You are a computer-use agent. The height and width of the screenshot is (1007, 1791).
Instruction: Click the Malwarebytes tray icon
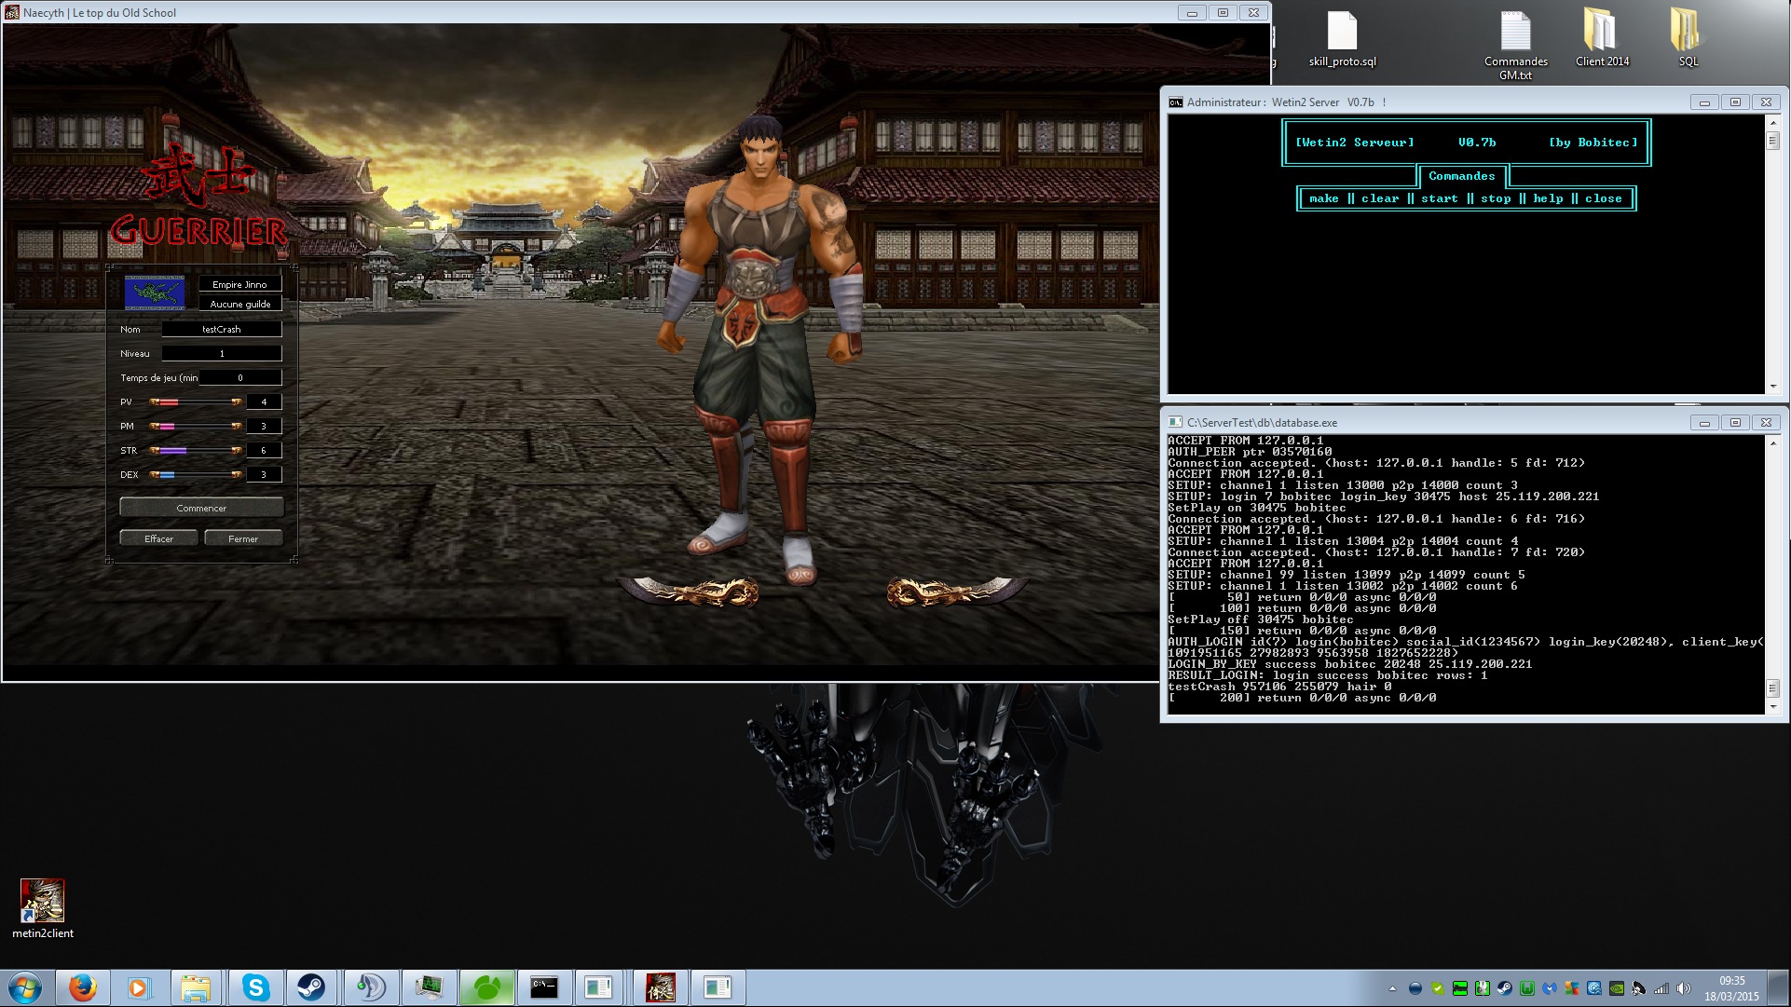point(1550,988)
